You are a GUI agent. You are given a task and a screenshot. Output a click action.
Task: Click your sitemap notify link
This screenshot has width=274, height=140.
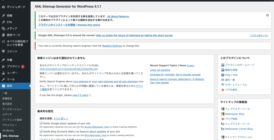point(81,82)
